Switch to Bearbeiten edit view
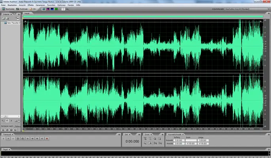The image size is (271, 158). 8,9
